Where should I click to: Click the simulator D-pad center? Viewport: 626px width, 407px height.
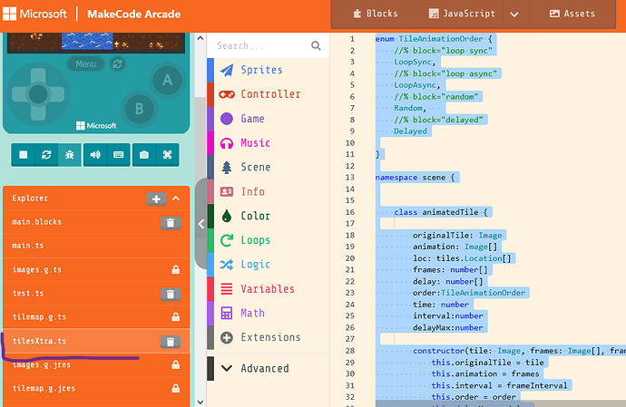click(x=38, y=94)
